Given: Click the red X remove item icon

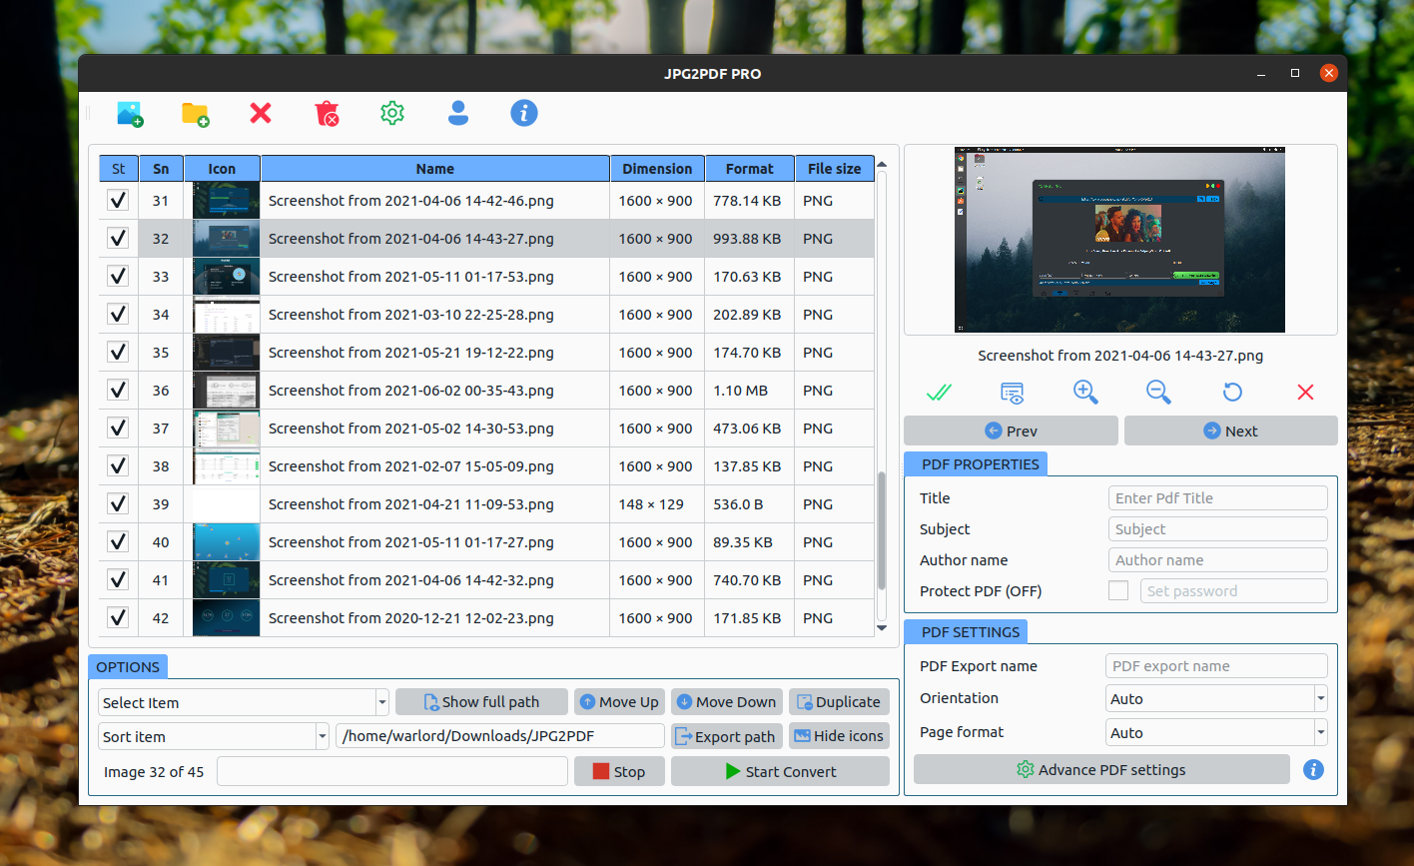Looking at the screenshot, I should [x=261, y=113].
